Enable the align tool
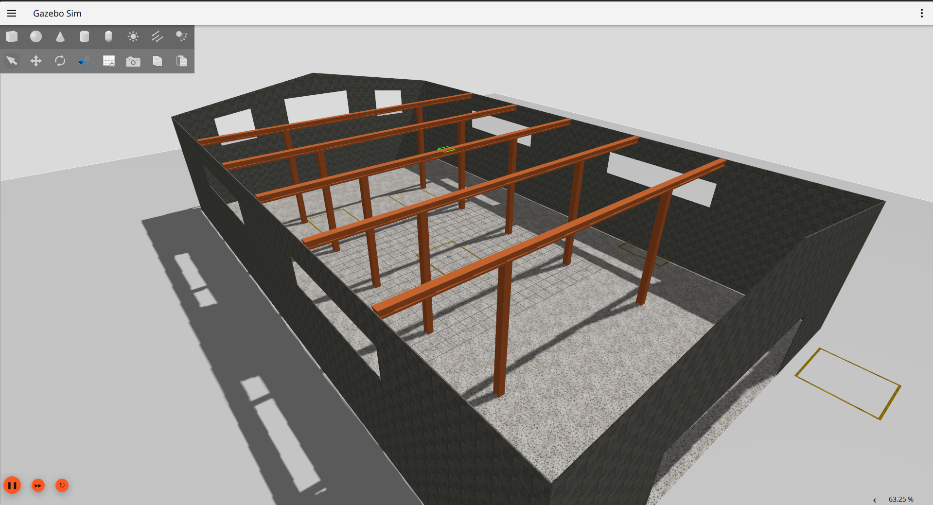Viewport: 933px width, 505px height. pyautogui.click(x=84, y=61)
